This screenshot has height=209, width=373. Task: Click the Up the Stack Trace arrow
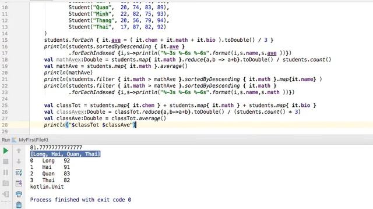coord(19,151)
